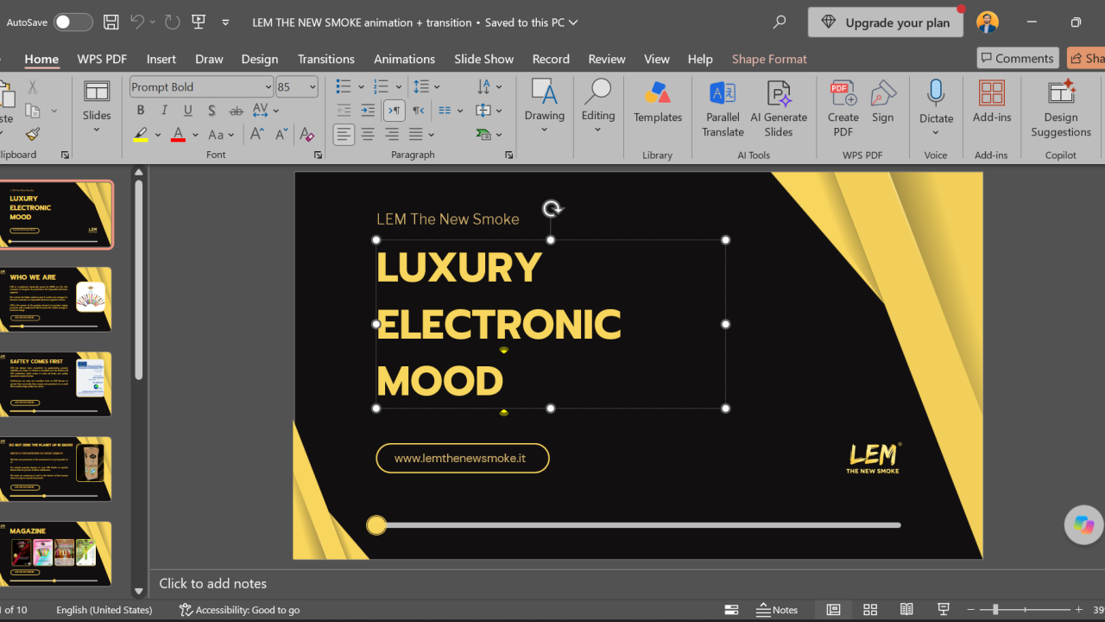Open Create PDF tool
The image size is (1105, 622).
[843, 109]
